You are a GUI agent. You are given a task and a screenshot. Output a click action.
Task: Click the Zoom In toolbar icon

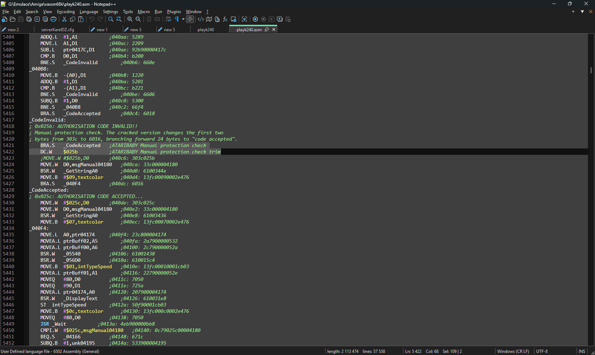[130, 19]
